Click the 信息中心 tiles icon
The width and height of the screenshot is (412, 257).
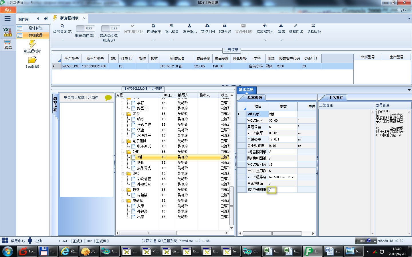pos(5,240)
